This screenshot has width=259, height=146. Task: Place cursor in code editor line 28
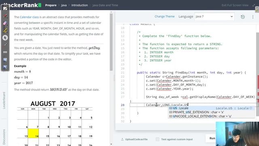point(193,105)
